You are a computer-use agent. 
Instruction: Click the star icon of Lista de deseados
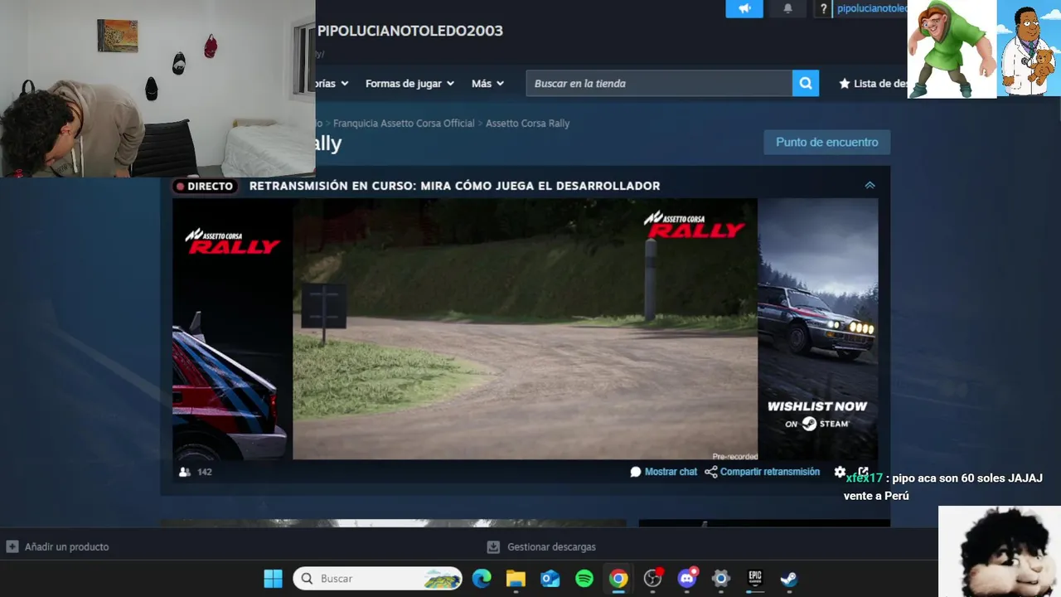845,84
